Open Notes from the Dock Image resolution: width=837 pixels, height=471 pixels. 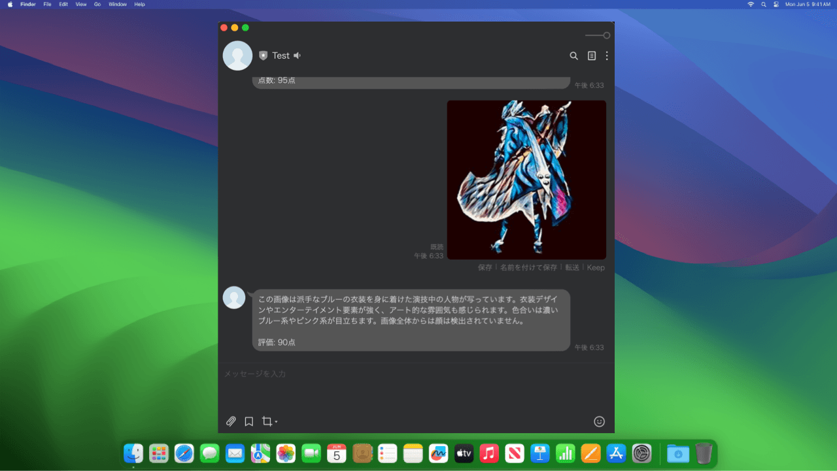[413, 453]
